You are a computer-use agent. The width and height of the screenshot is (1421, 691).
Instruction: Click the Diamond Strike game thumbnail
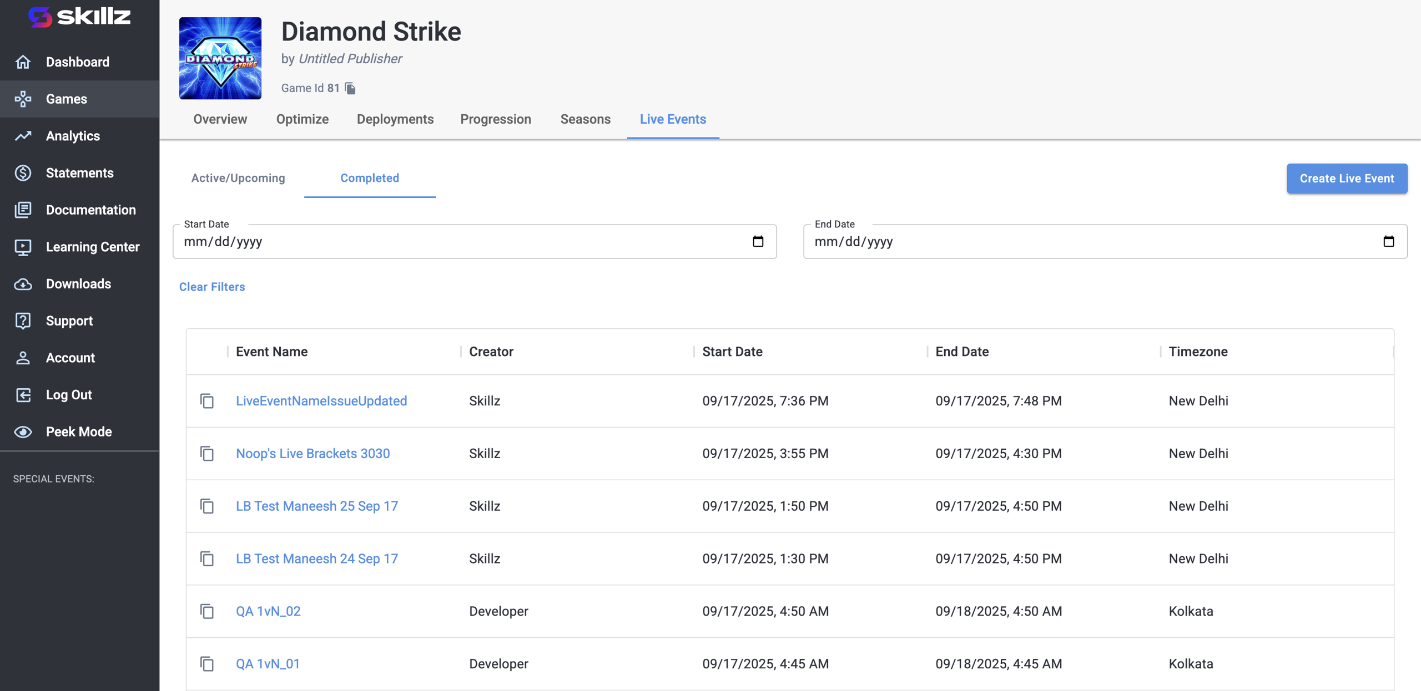(220, 58)
